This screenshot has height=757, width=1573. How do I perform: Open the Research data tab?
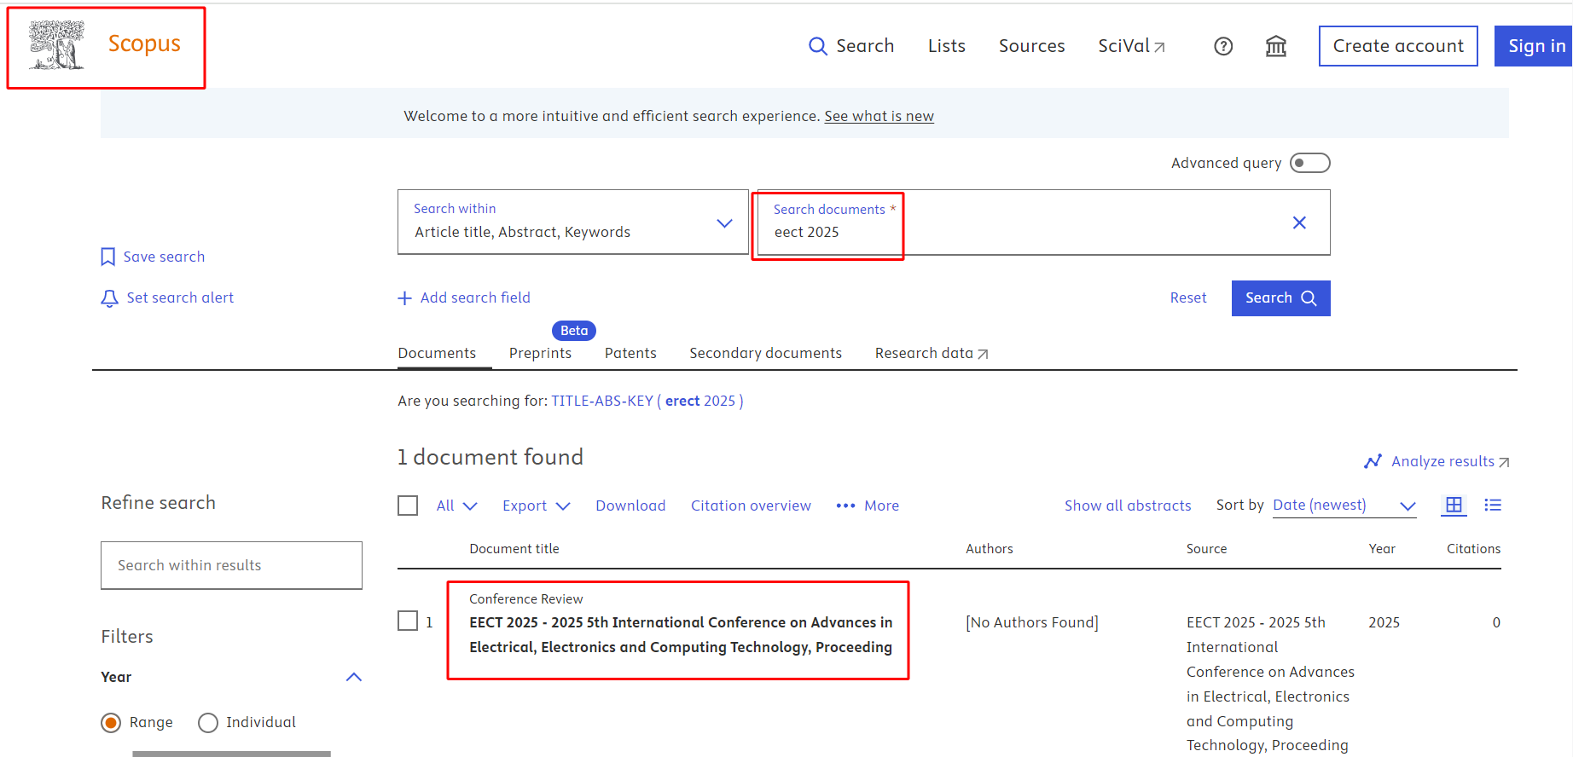point(931,353)
